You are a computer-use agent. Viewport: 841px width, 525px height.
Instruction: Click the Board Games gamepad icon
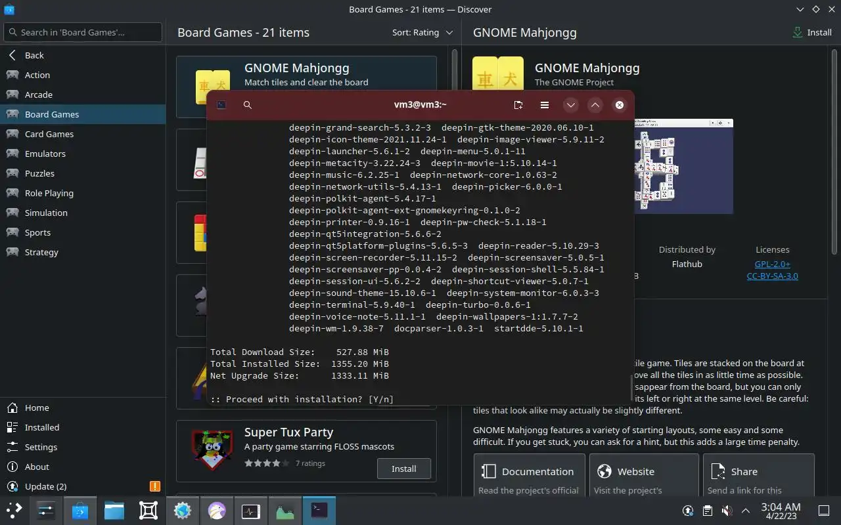click(12, 114)
